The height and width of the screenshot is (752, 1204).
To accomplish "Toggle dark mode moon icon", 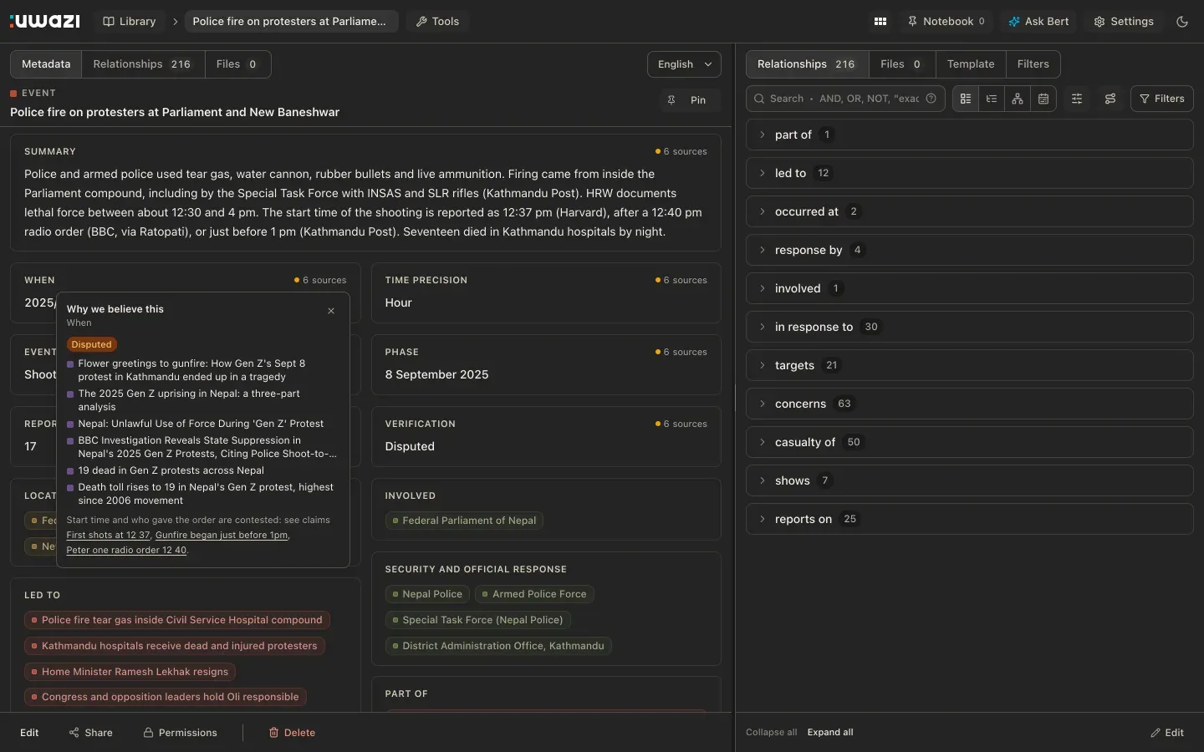I will point(1182,22).
